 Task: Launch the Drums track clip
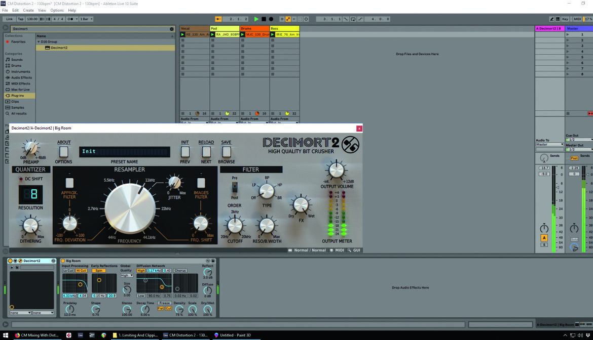(243, 34)
